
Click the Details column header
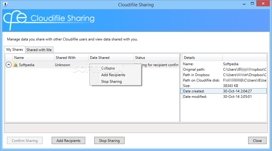(202, 58)
